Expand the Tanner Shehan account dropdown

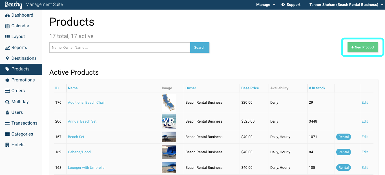346,5
